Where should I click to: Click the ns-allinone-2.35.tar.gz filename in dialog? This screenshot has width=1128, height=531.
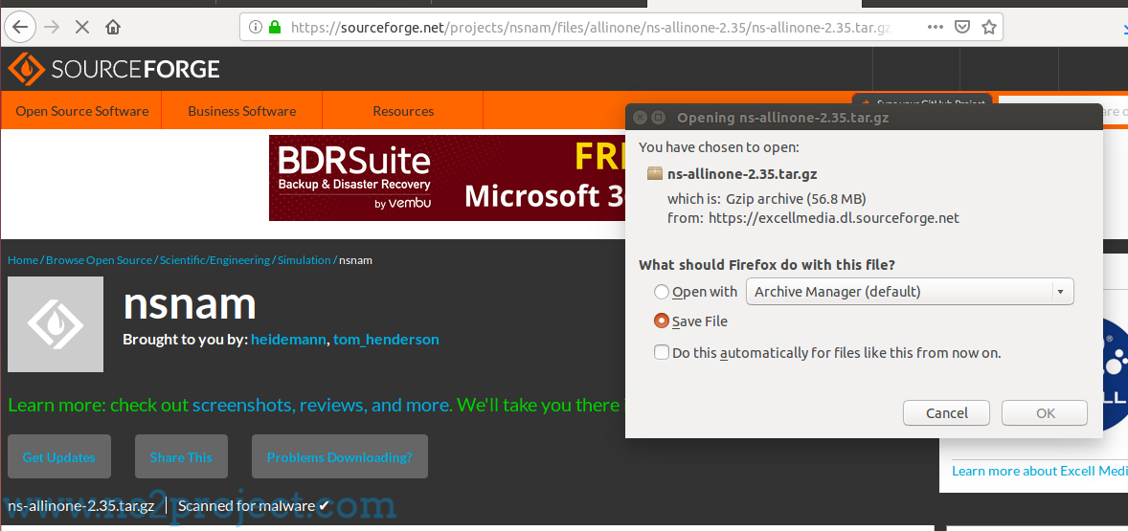coord(742,173)
